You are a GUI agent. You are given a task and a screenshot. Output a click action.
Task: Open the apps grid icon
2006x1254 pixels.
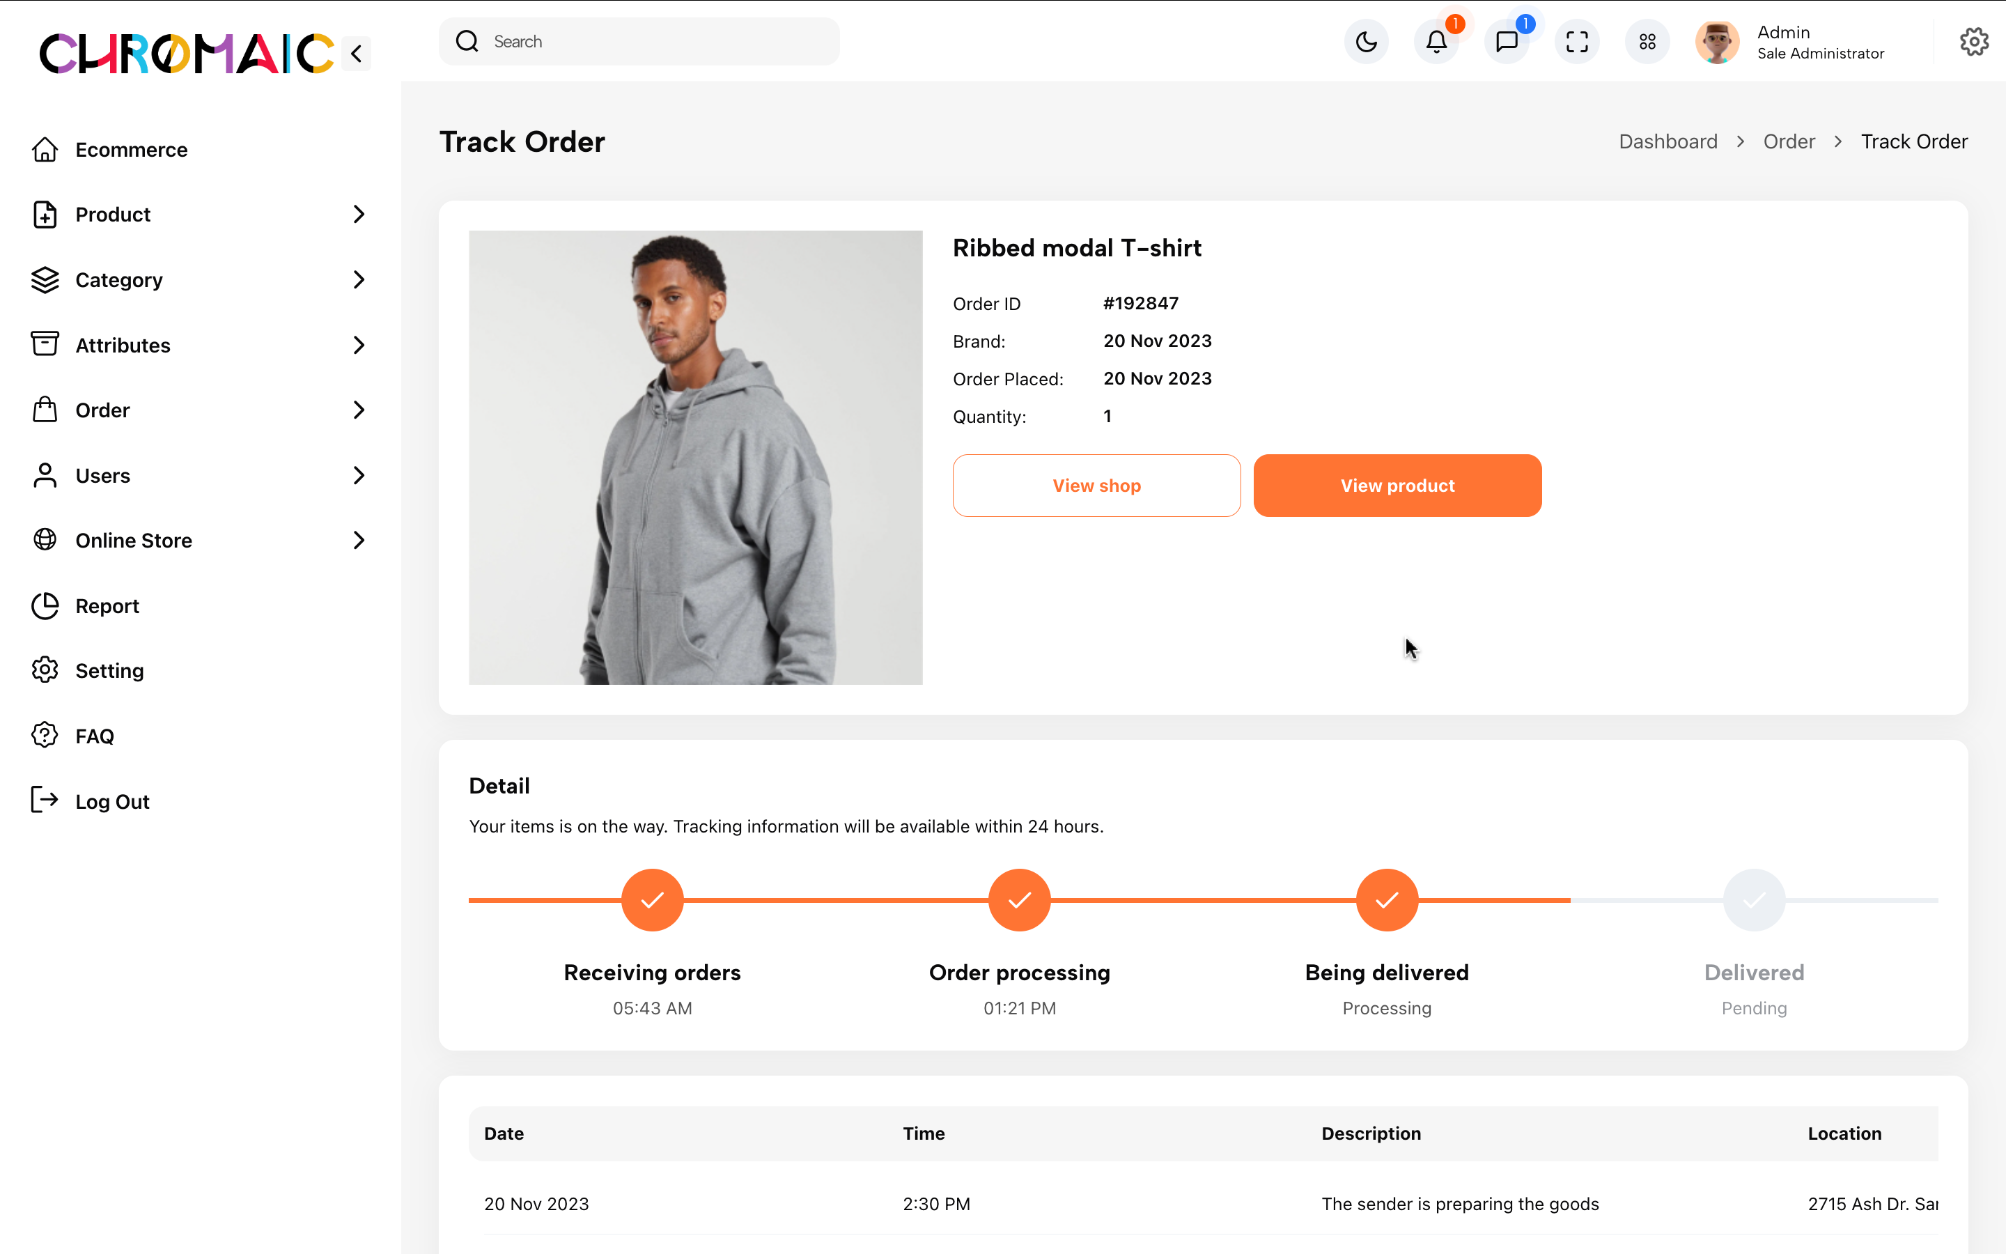click(x=1647, y=42)
